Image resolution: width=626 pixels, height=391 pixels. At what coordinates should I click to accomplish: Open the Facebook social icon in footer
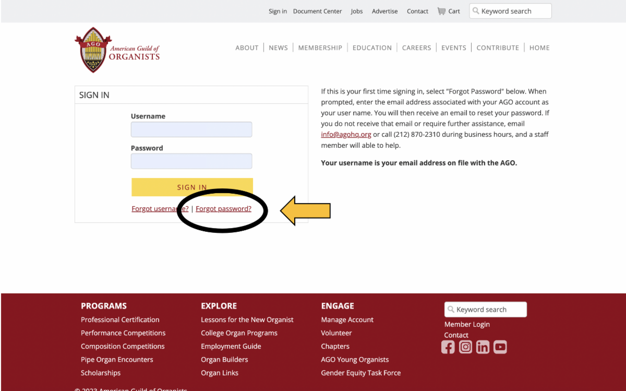448,347
